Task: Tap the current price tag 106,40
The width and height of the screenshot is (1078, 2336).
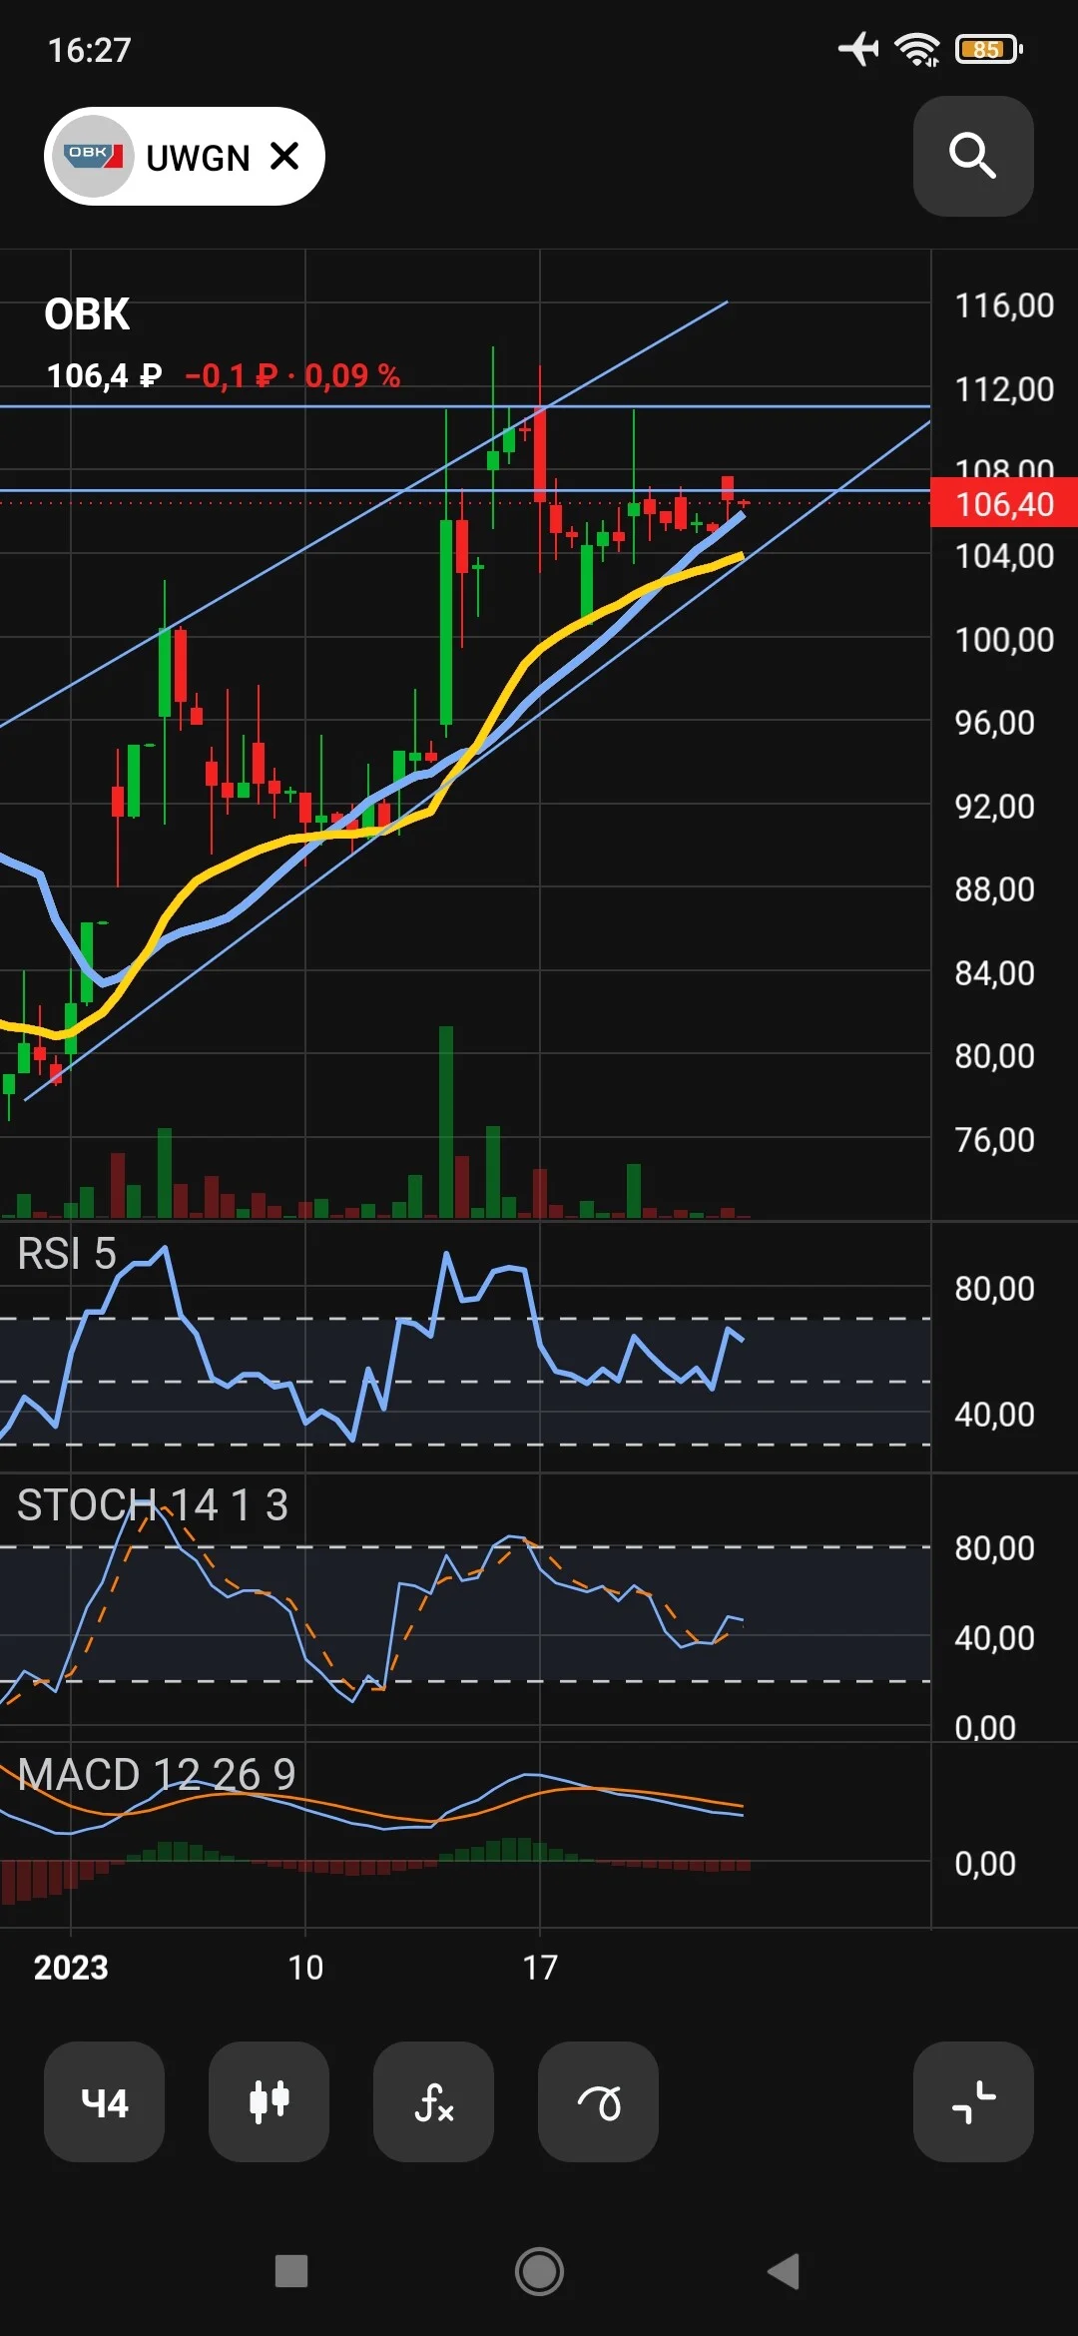Action: tap(1004, 503)
